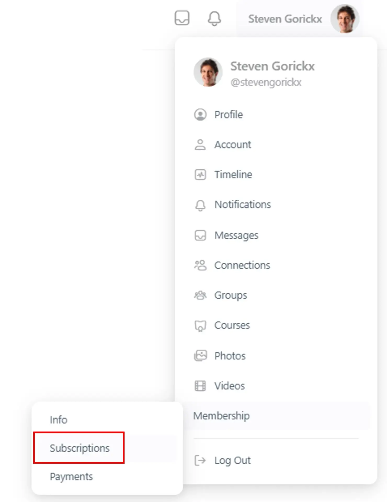Click the Groups icon in menu
This screenshot has height=502, width=387.
(x=200, y=295)
